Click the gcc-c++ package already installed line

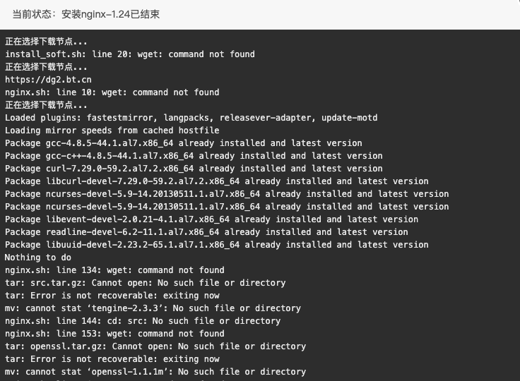(x=194, y=156)
